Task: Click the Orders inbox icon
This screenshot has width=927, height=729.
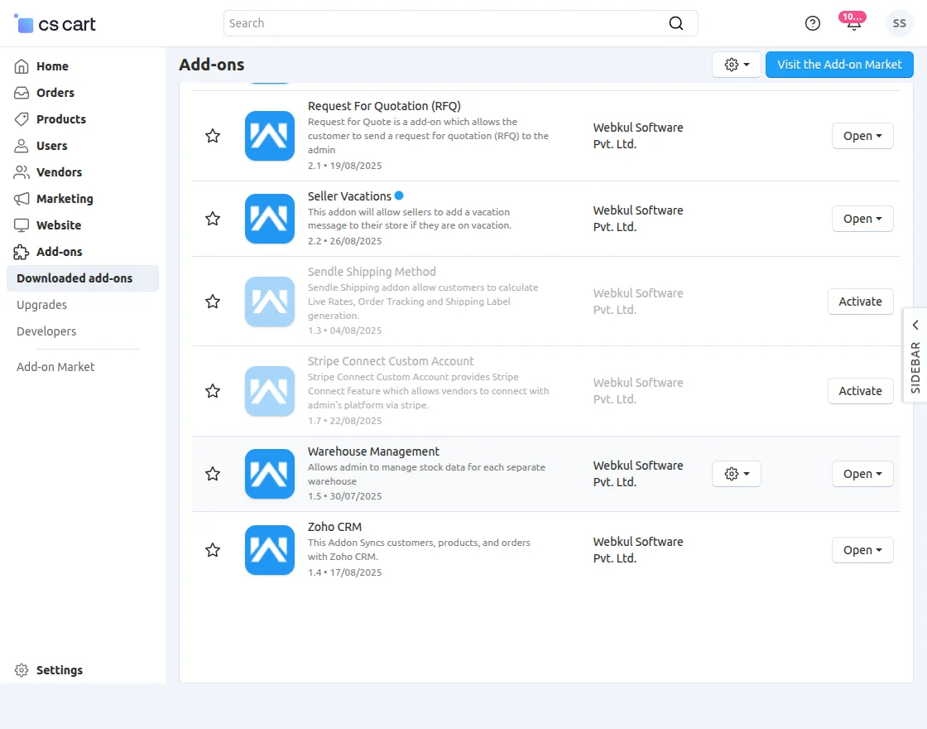Action: pos(22,93)
